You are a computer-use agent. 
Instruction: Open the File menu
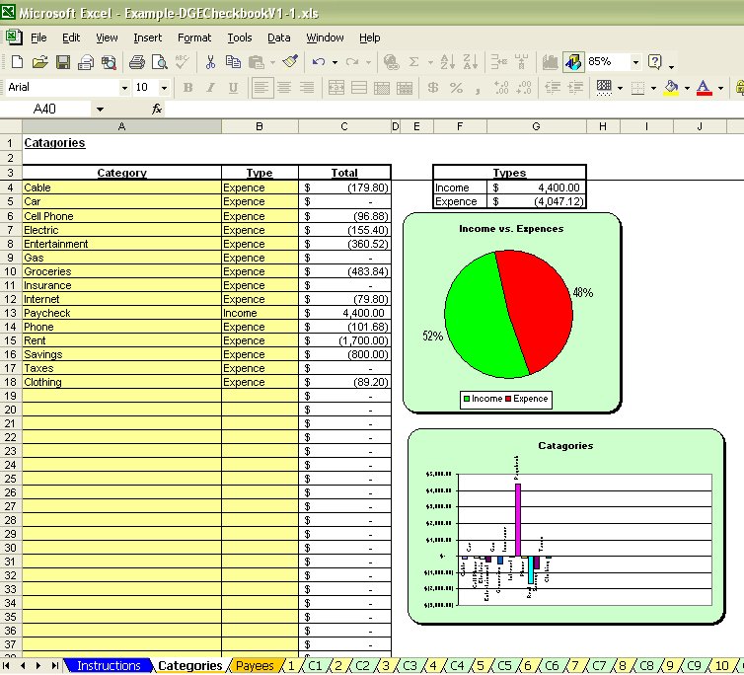[38, 37]
